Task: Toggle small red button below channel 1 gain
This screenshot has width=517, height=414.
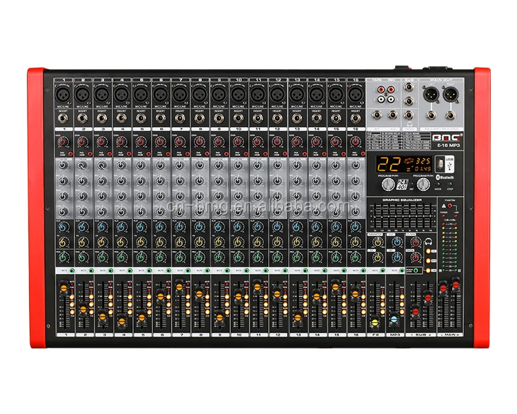Action: click(70, 154)
